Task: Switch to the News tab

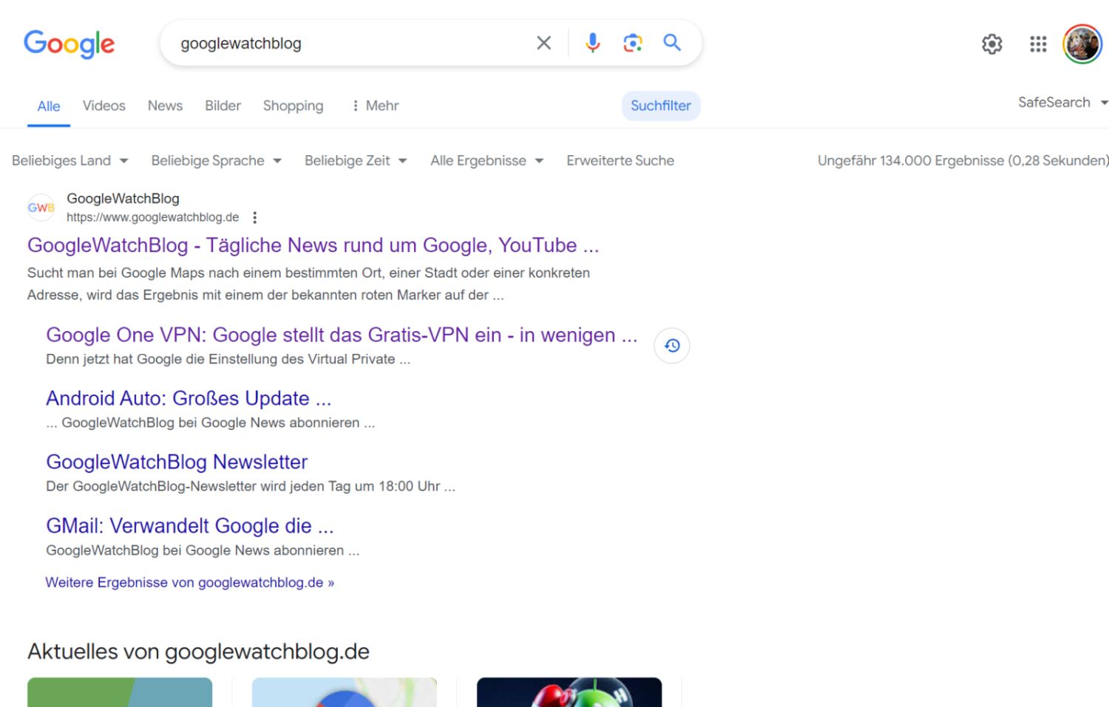Action: click(x=165, y=106)
